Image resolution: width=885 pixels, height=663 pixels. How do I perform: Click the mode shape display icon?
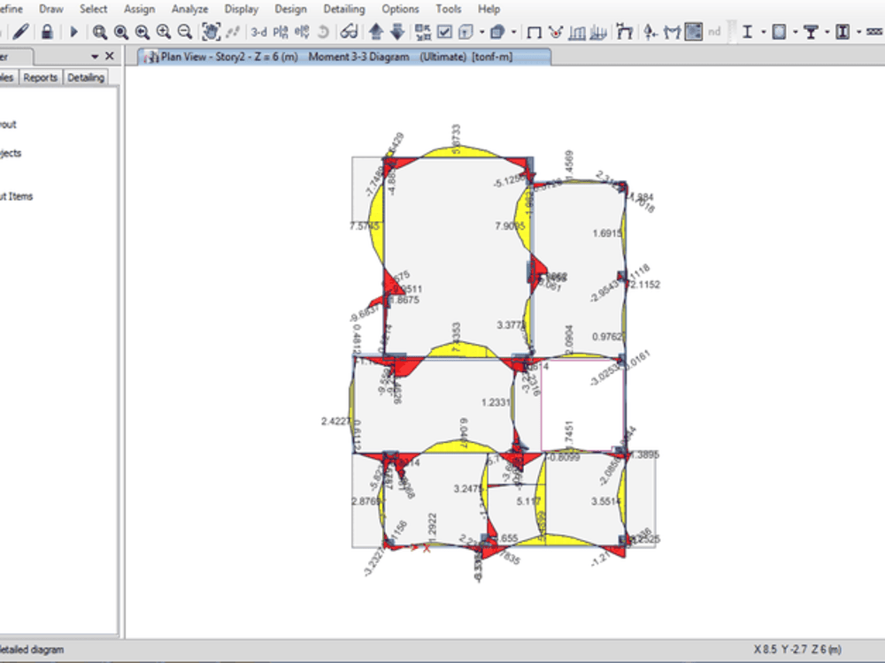tap(598, 32)
